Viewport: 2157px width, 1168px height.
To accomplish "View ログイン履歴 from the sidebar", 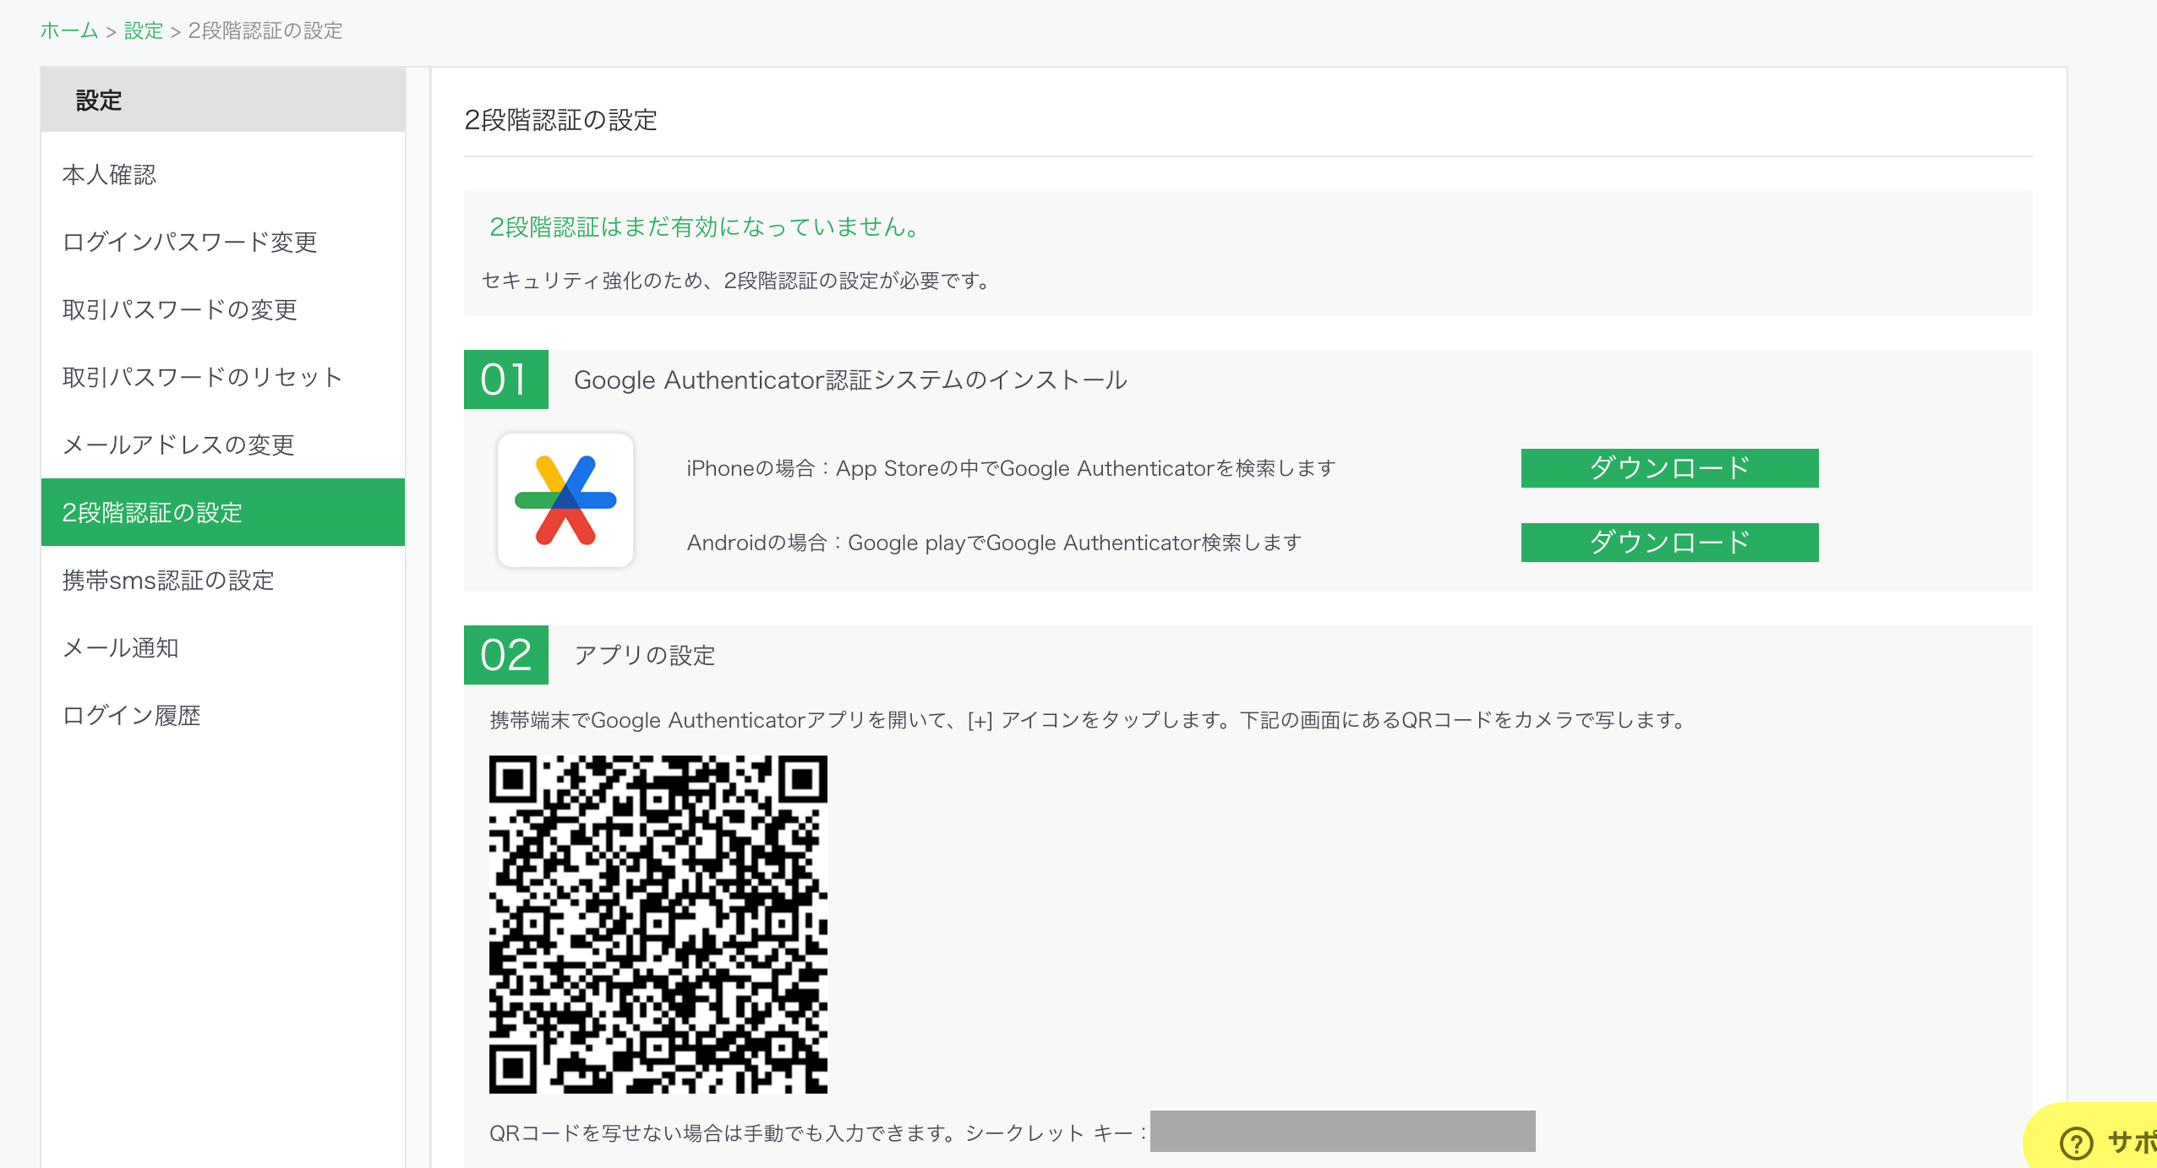I will coord(223,715).
